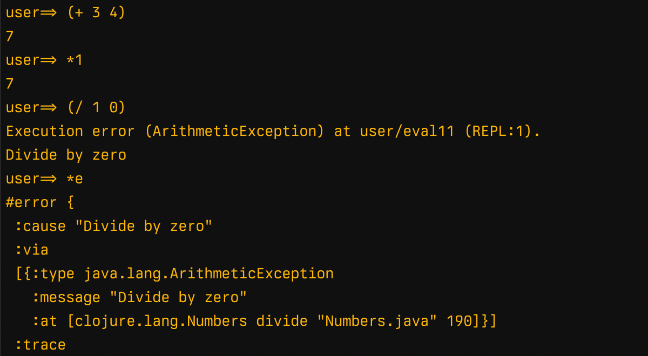Click the line number 190

coord(459,321)
